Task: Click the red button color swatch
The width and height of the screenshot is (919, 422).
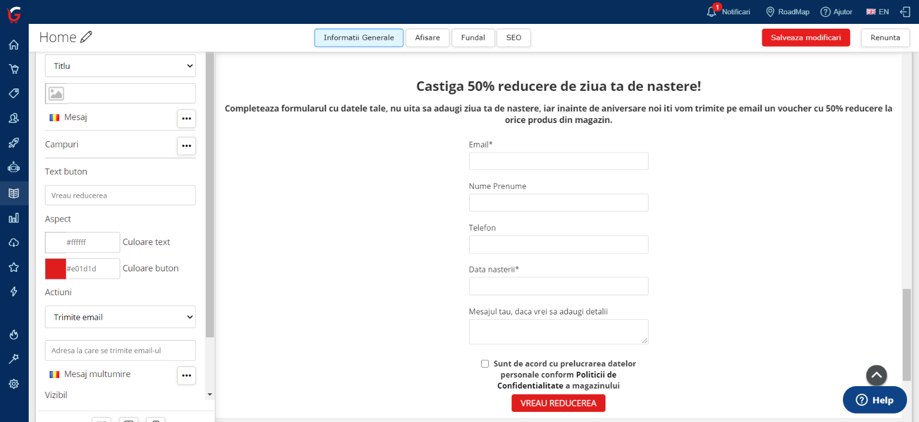Action: pyautogui.click(x=56, y=269)
